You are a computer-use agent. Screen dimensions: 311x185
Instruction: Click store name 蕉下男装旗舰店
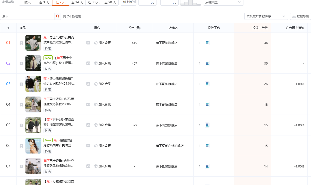point(167,64)
